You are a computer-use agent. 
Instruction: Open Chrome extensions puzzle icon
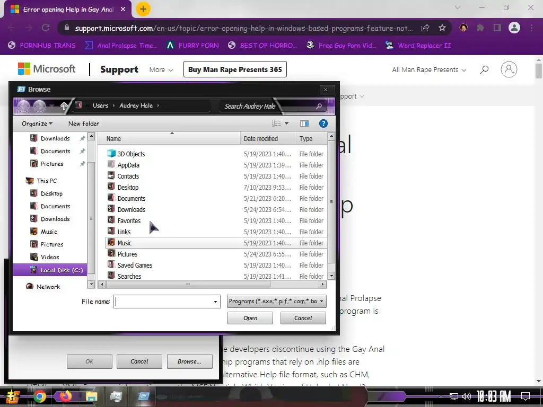pyautogui.click(x=480, y=28)
